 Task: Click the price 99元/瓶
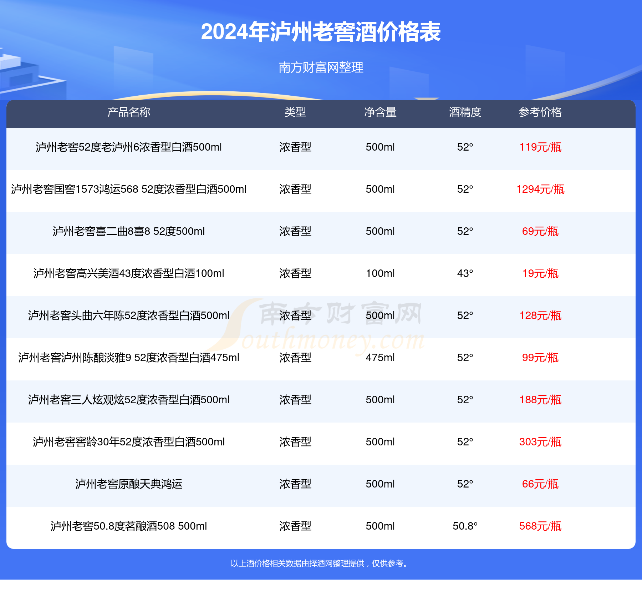540,358
